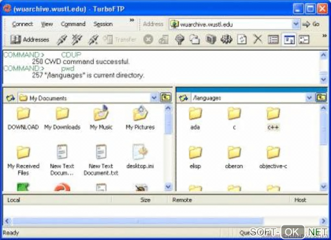Open the Addresses book button
The image size is (331, 240).
click(x=30, y=40)
